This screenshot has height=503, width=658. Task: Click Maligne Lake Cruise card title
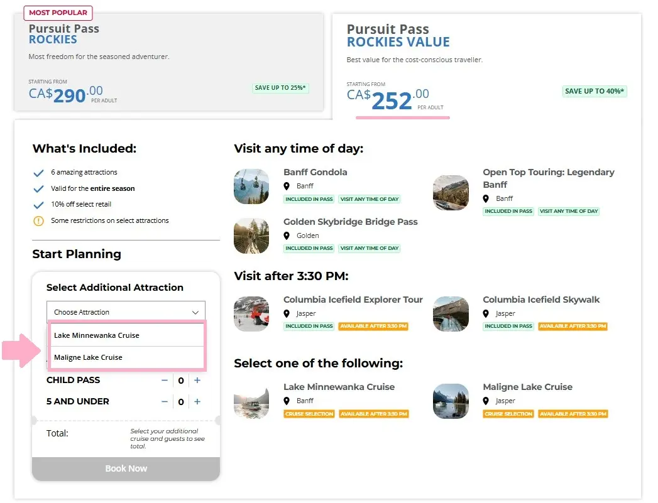(527, 387)
